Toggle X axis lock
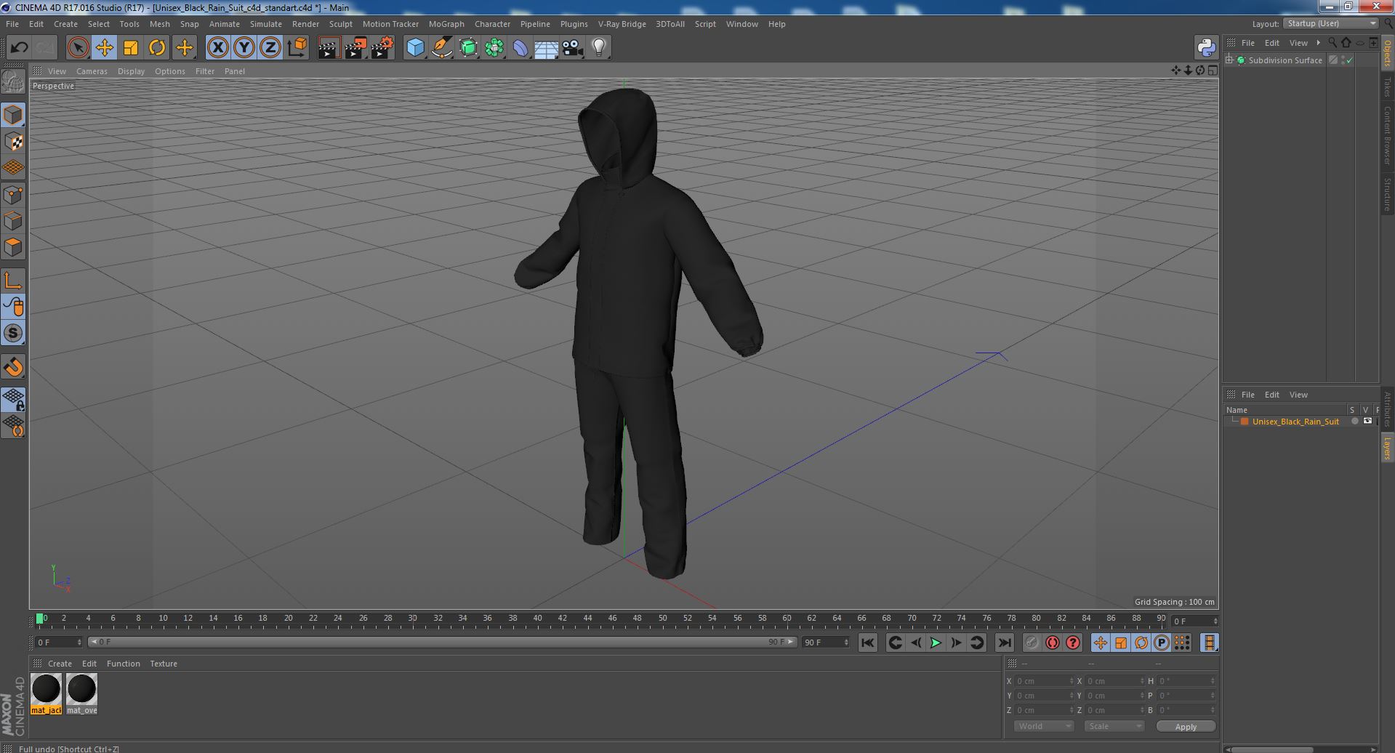The width and height of the screenshot is (1395, 753). pyautogui.click(x=217, y=48)
